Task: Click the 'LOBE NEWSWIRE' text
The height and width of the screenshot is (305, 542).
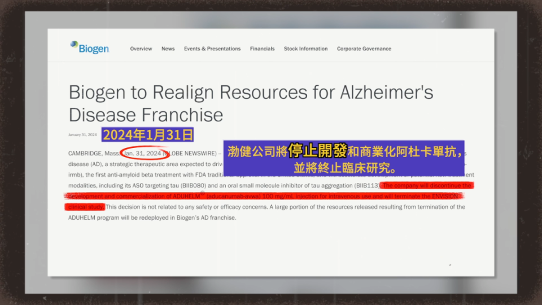Action: (192, 153)
